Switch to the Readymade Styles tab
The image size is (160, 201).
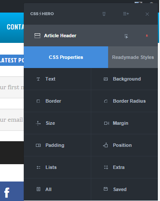133,57
